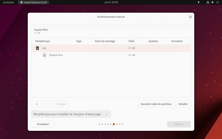Screen dimensions: 222x139
Task: Click the volume speaker icon
Action: pos(213,2)
